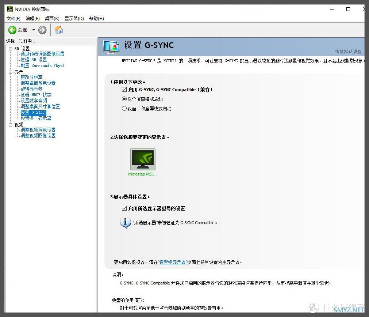Screen dimensions: 369x317
Task: Click the G-SYNC page header monitor icon
Action: pos(111,46)
